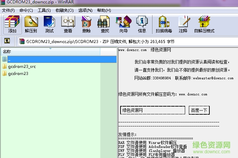Image resolution: width=238 pixels, height=158 pixels.
Task: Click the parent ".." folder icon
Action: pos(5,59)
